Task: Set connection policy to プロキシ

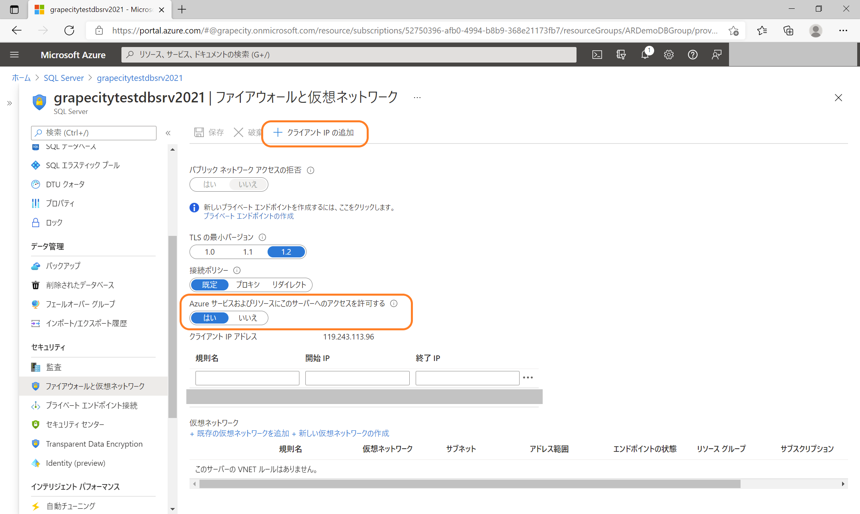Action: click(x=248, y=285)
